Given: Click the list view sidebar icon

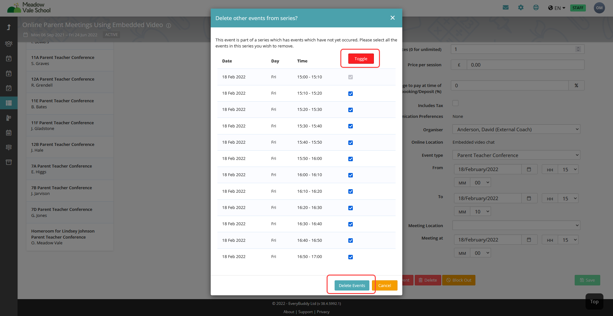Looking at the screenshot, I should click(9, 103).
